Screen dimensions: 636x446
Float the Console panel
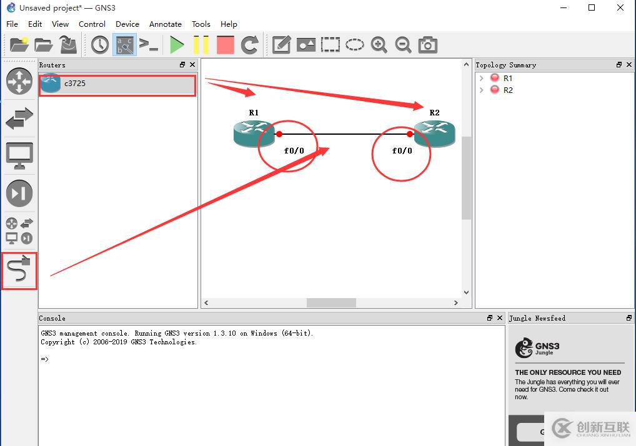coord(490,318)
